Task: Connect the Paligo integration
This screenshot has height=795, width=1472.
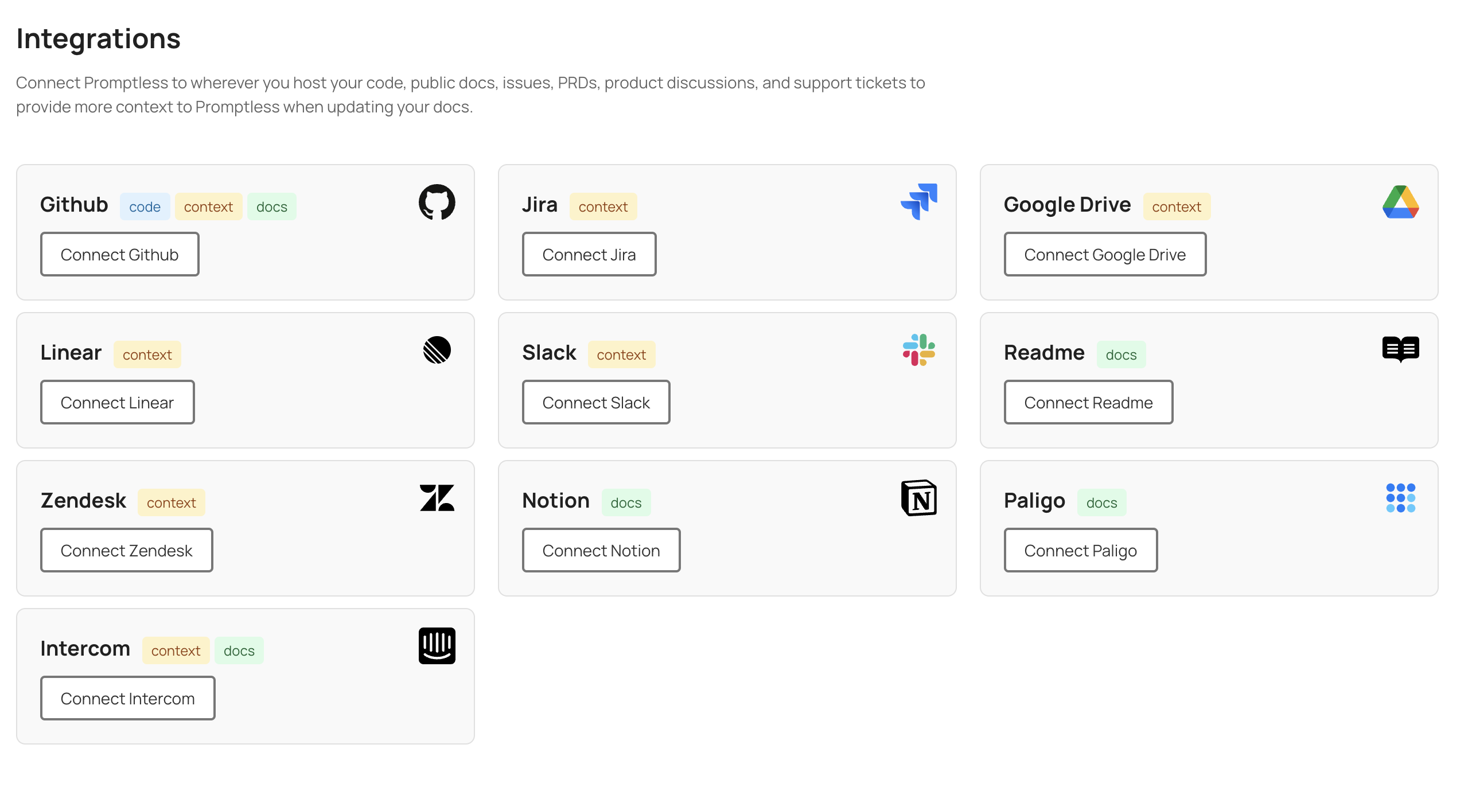Action: [1080, 550]
